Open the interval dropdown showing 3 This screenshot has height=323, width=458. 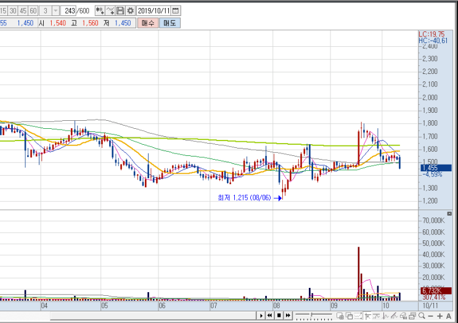pos(55,11)
